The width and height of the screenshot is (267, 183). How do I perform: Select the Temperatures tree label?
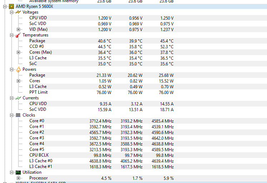click(x=35, y=35)
